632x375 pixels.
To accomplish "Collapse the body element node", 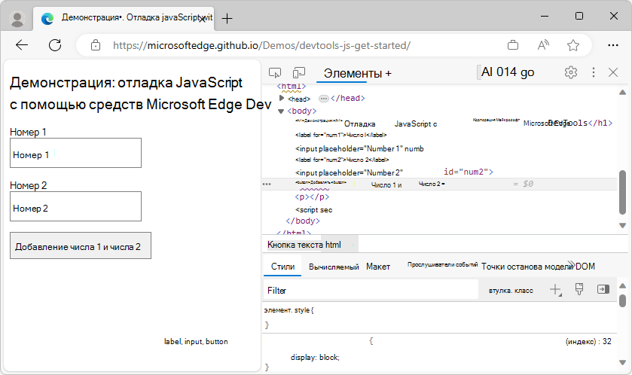I will (282, 111).
